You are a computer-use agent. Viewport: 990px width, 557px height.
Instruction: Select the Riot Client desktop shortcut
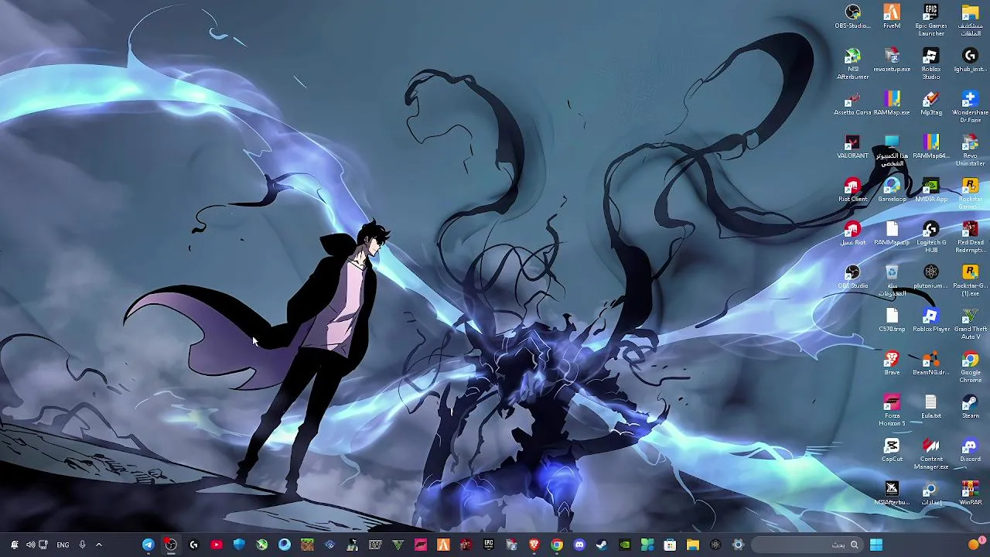point(852,190)
